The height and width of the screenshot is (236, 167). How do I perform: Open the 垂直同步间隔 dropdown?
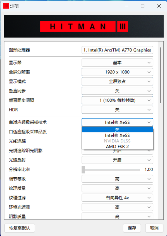(117, 100)
